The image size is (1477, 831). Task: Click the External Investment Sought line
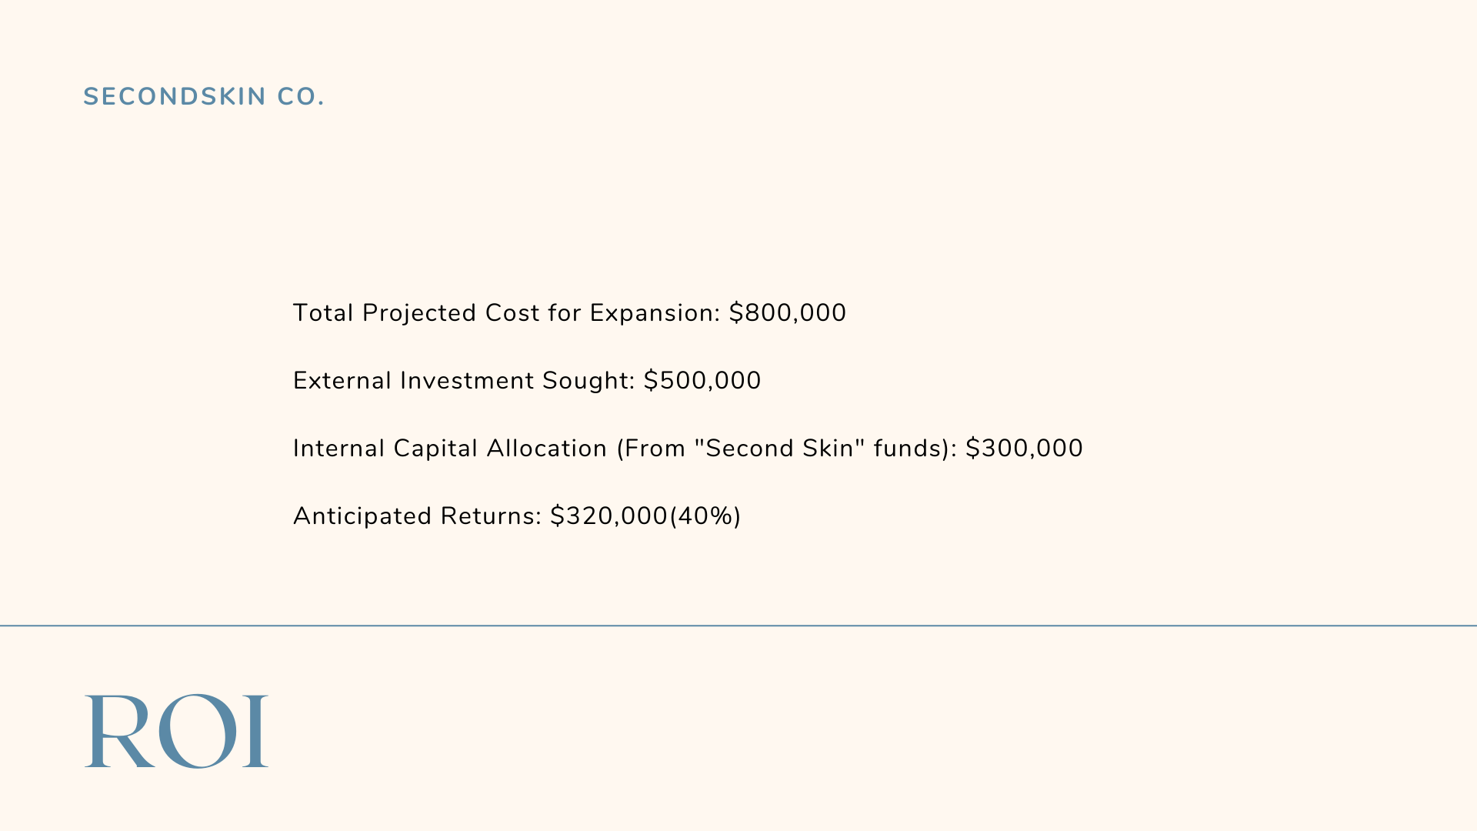(527, 381)
